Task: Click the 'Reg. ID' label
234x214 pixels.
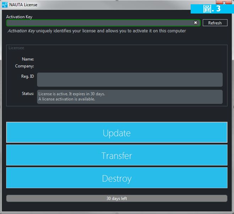Action: [27, 76]
